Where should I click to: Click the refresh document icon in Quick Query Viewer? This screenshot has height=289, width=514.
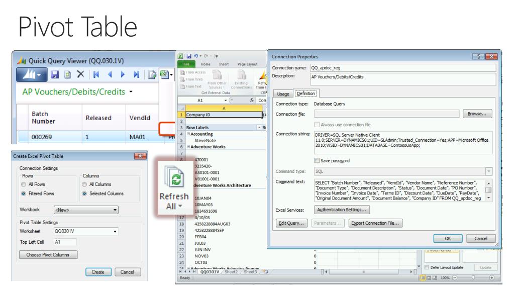[67, 75]
